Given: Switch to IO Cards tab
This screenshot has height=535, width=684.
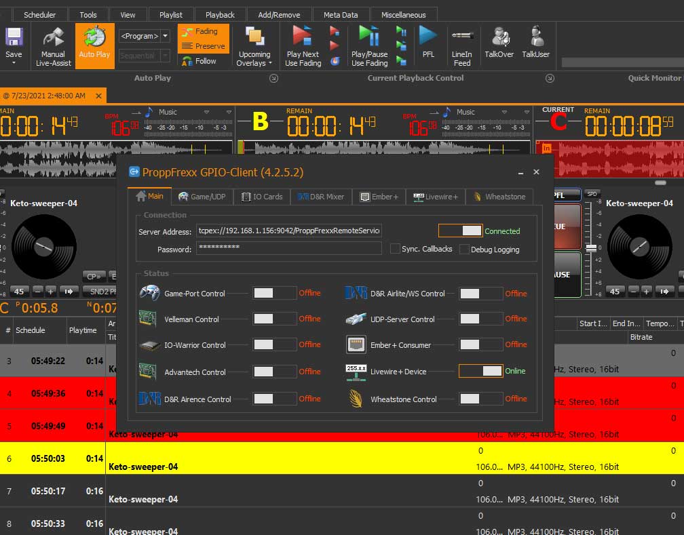Looking at the screenshot, I should [262, 197].
